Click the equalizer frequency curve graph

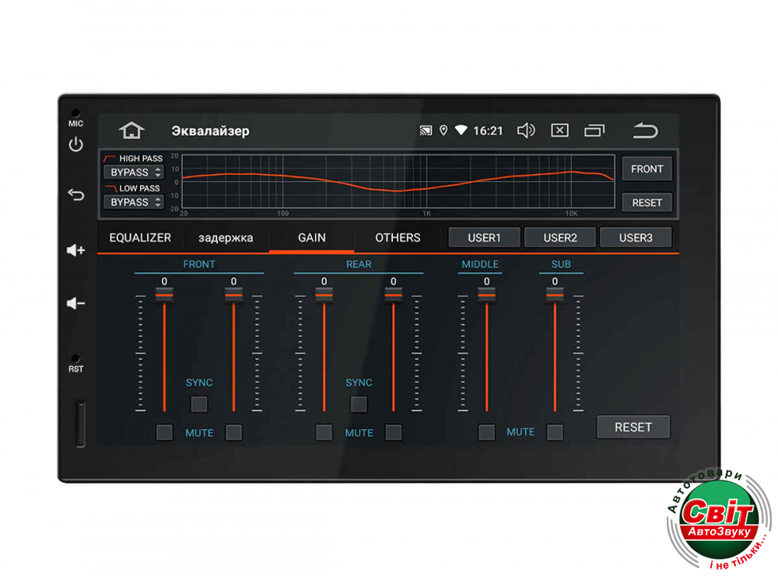pyautogui.click(x=398, y=182)
